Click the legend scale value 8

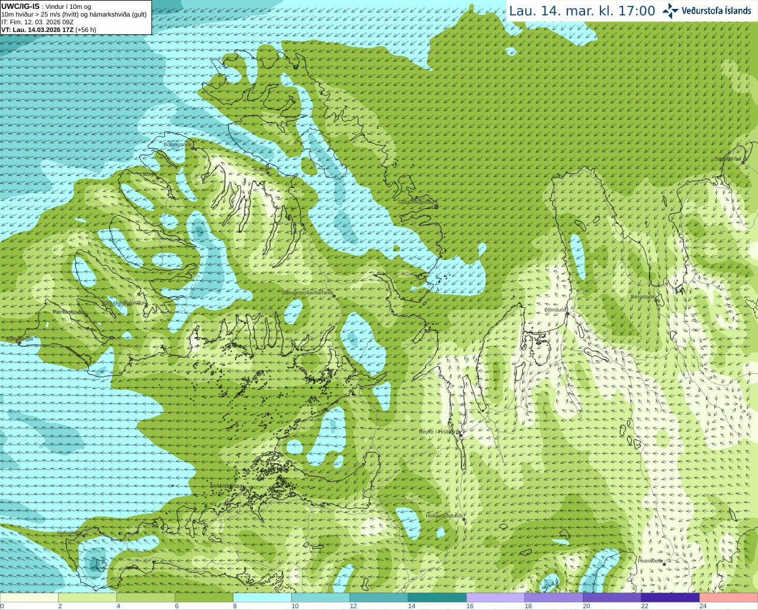235,606
